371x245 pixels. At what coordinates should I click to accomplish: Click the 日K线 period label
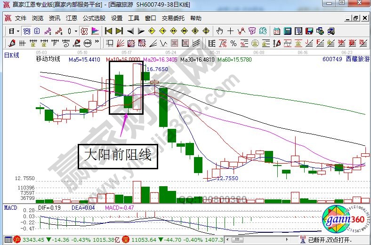pyautogui.click(x=11, y=55)
